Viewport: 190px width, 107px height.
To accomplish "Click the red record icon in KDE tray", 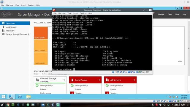I will [156, 105].
